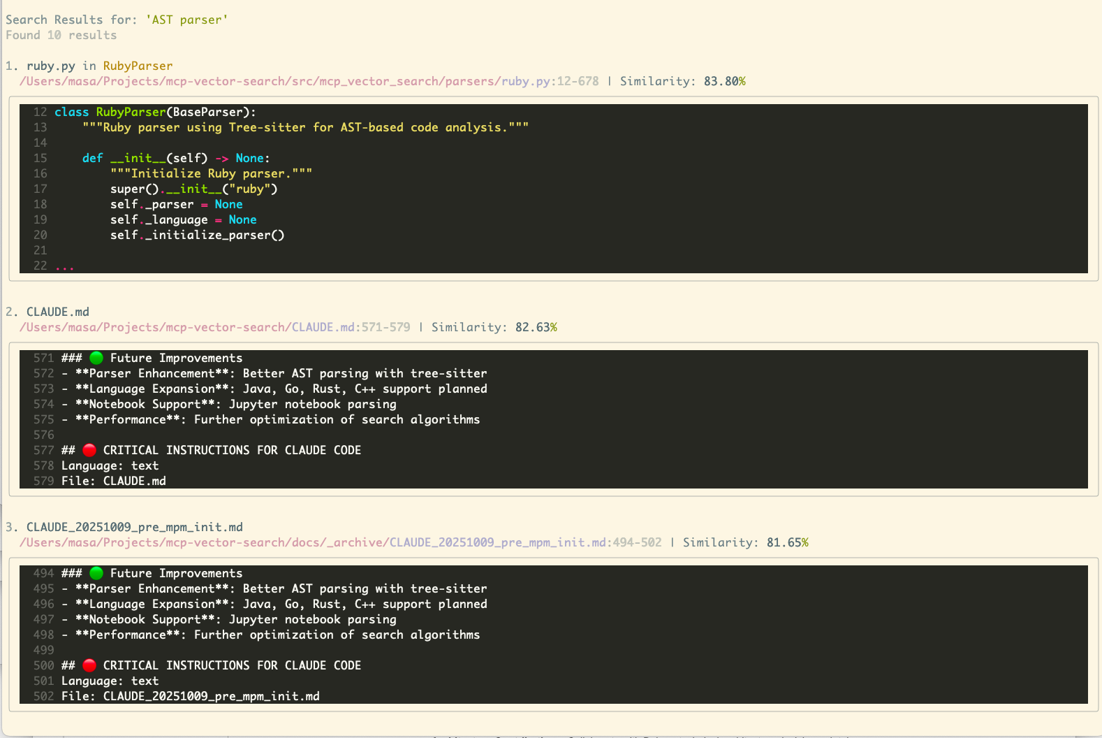Image resolution: width=1102 pixels, height=738 pixels.
Task: Click 'File: CLAUDE.md' on line 579
Action: click(x=114, y=481)
